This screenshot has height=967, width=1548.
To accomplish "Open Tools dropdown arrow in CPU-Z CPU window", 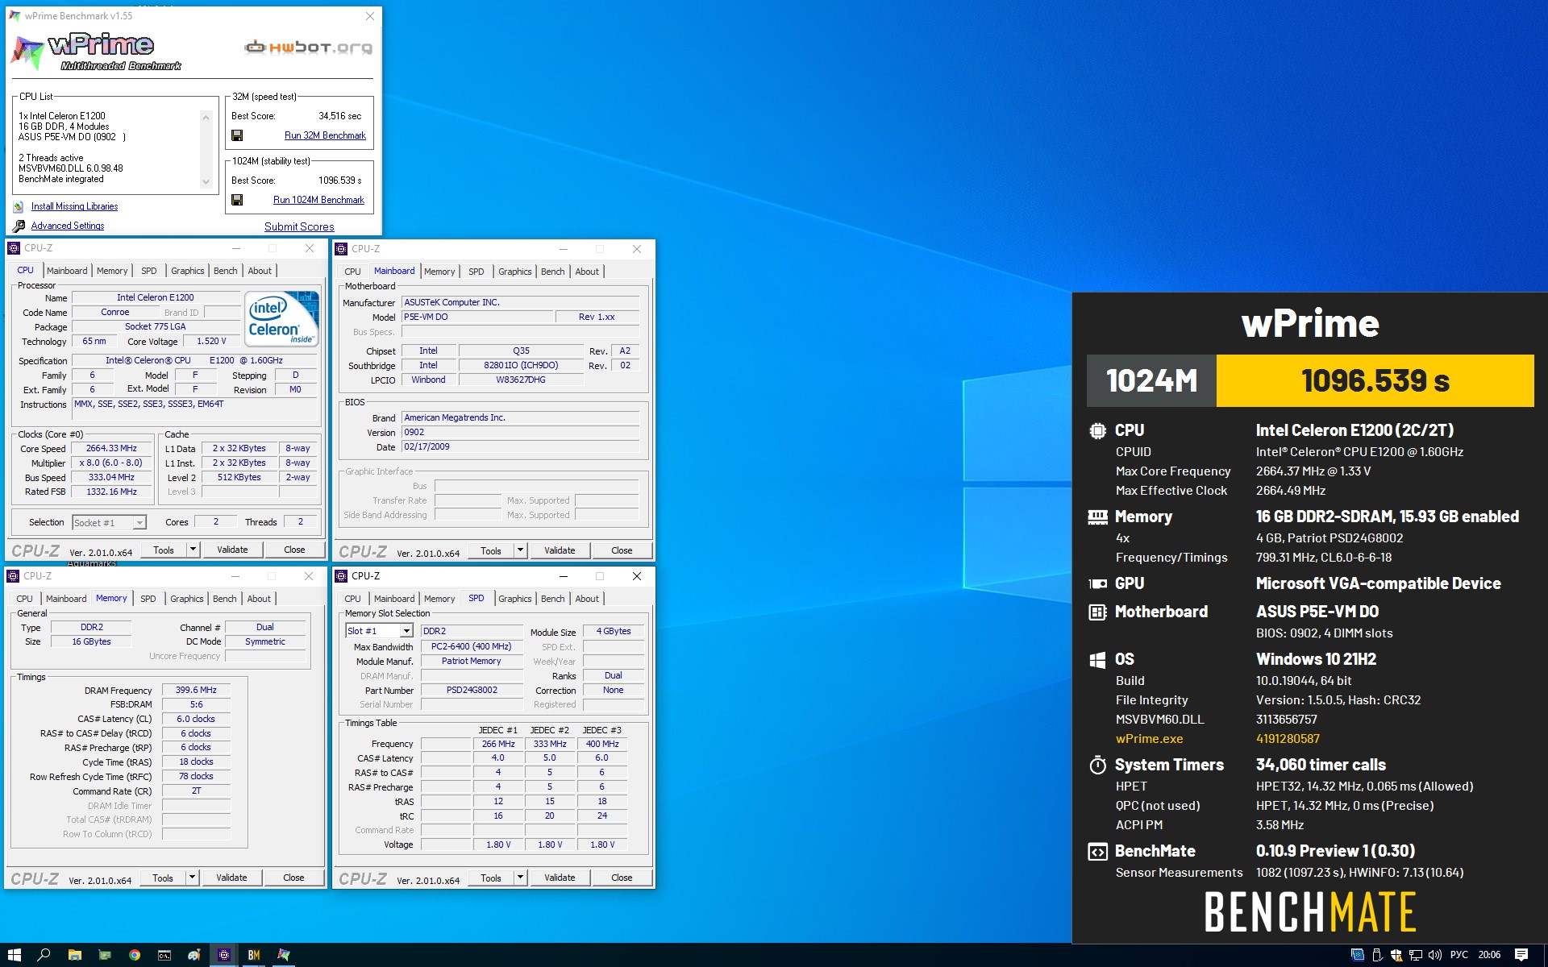I will coord(193,550).
